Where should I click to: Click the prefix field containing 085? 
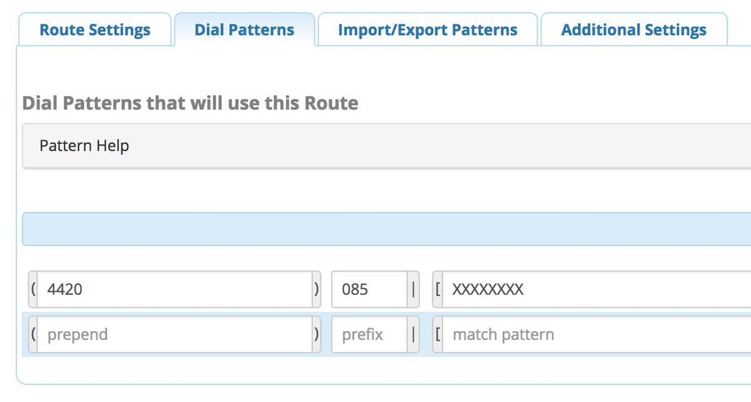coord(369,289)
